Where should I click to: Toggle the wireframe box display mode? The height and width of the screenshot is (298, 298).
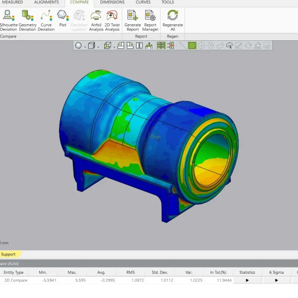(108, 46)
